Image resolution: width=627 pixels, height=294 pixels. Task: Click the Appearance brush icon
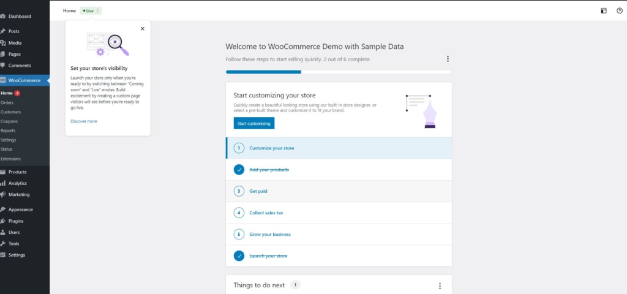tap(2, 209)
